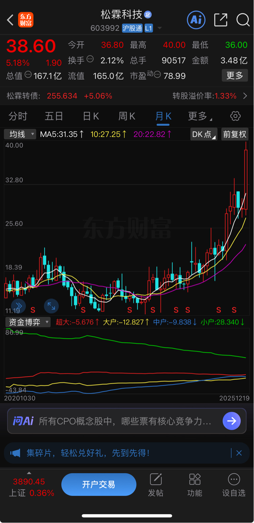Open the 均线 indicator dropdown
Image resolution: width=254 pixels, height=523 pixels.
[x=20, y=134]
